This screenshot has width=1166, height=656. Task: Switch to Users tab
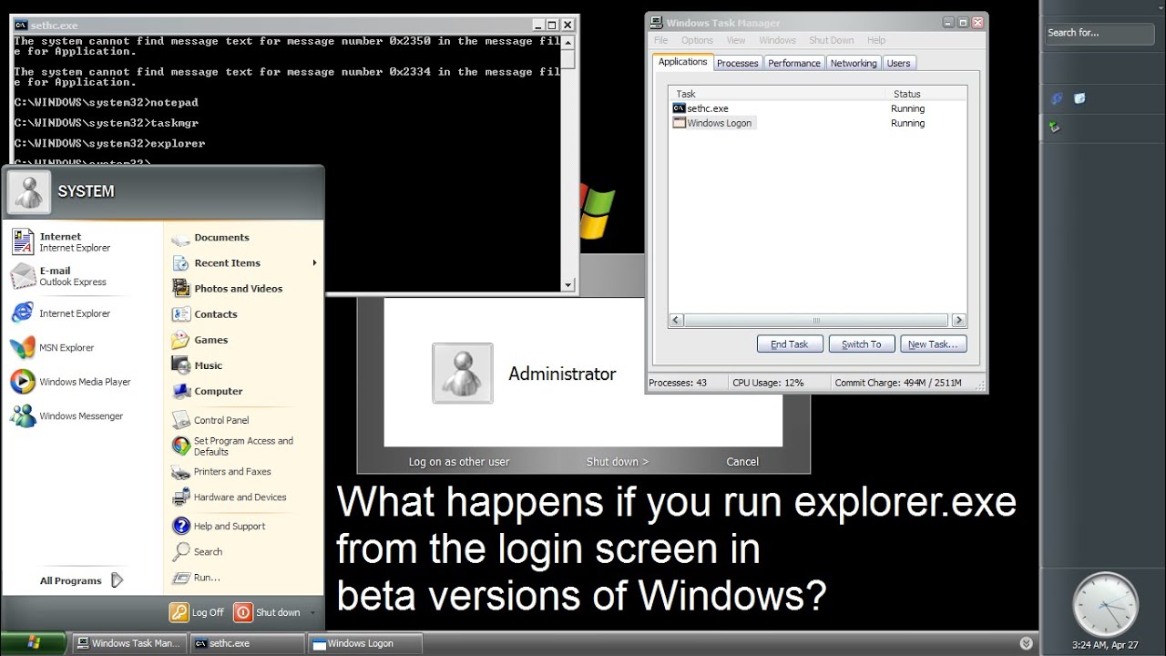coord(898,63)
